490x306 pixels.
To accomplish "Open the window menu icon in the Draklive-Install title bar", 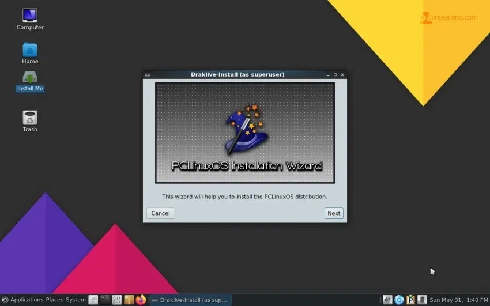I will (x=148, y=74).
